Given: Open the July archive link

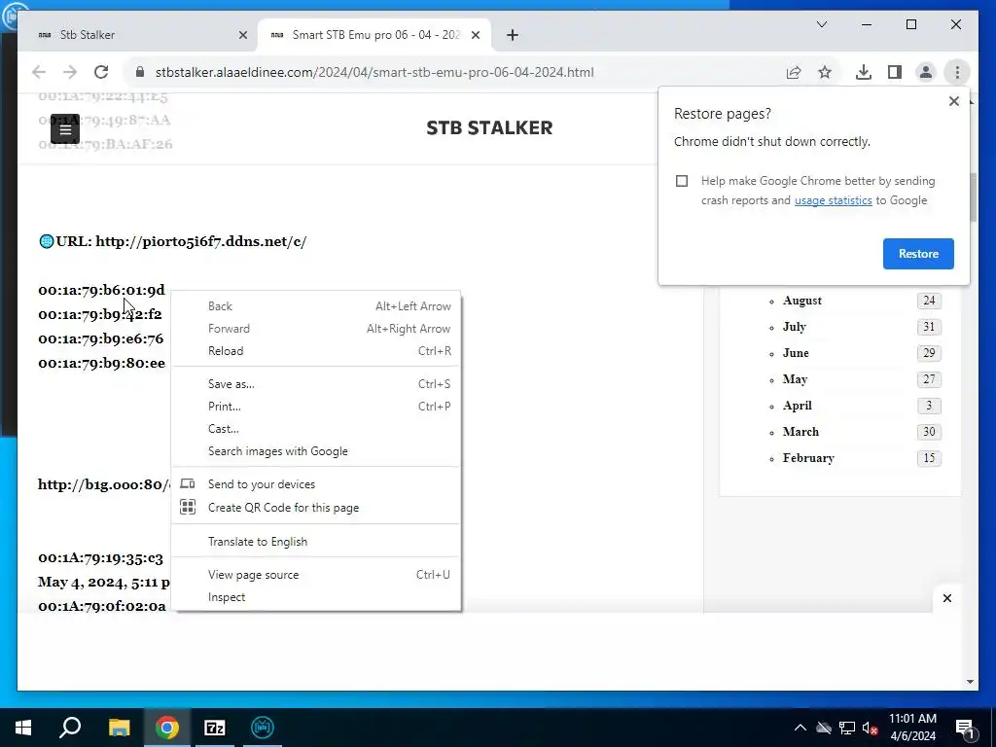Looking at the screenshot, I should pyautogui.click(x=794, y=327).
